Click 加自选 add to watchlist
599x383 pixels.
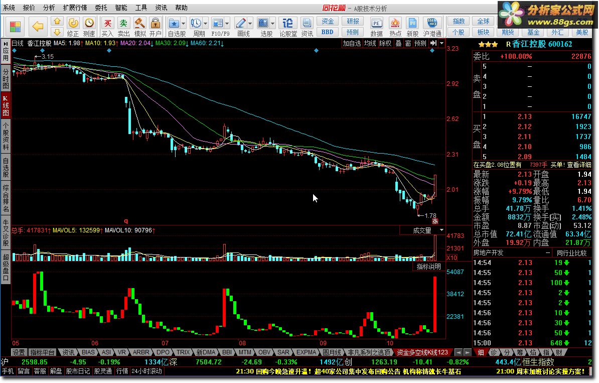click(x=352, y=43)
